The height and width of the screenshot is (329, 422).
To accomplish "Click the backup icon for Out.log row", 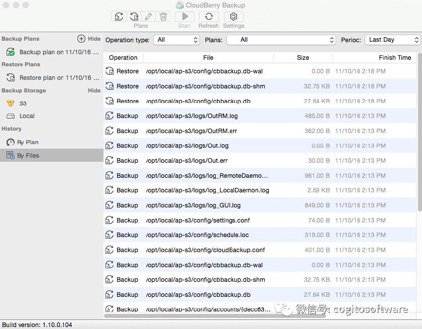I will point(110,146).
